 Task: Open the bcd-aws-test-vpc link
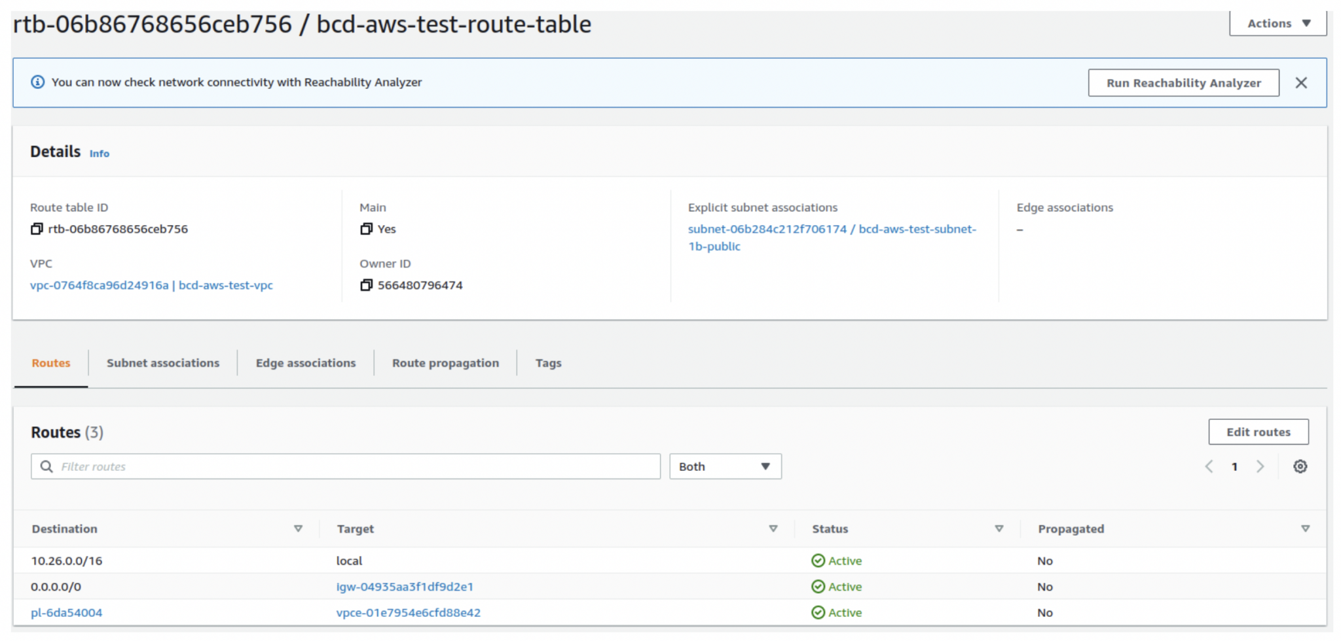[x=226, y=285]
